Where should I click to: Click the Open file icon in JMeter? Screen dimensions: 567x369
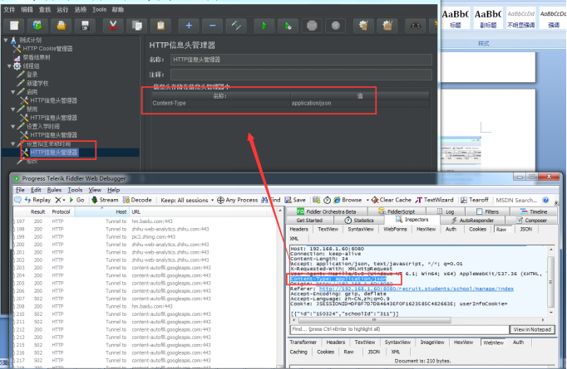pyautogui.click(x=62, y=26)
